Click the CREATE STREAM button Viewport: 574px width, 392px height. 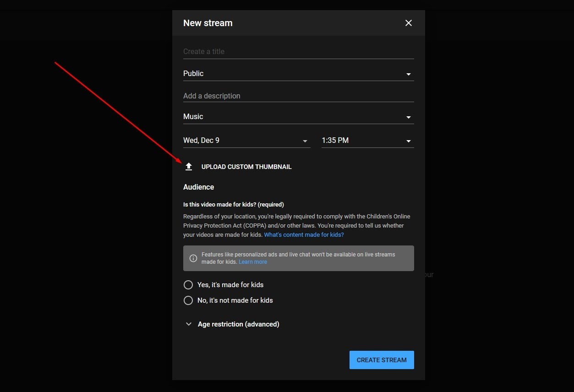pos(382,360)
